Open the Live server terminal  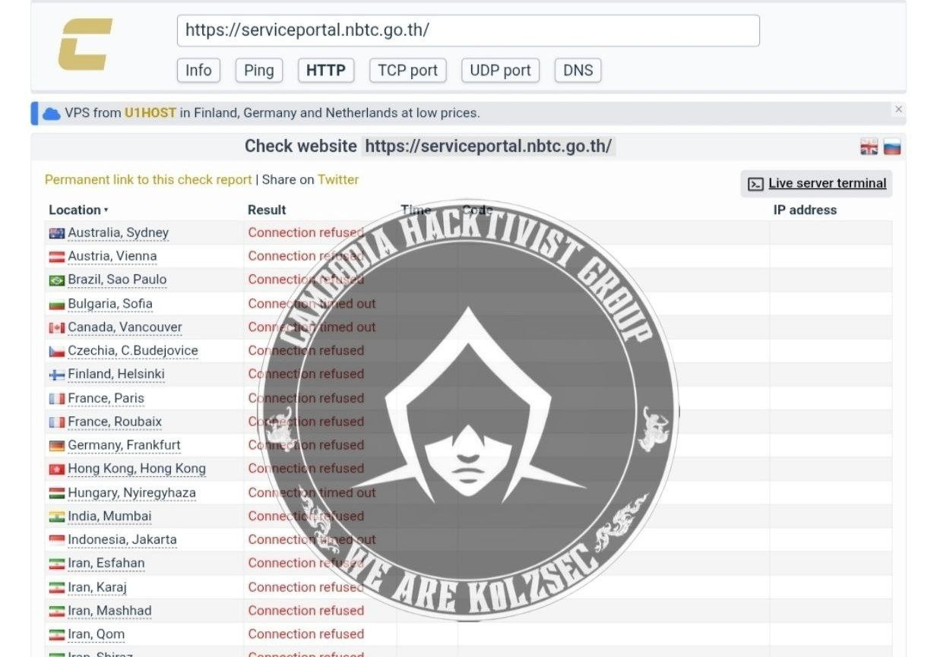pos(817,183)
